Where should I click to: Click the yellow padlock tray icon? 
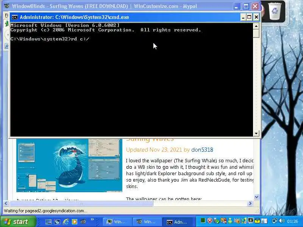pos(257,221)
